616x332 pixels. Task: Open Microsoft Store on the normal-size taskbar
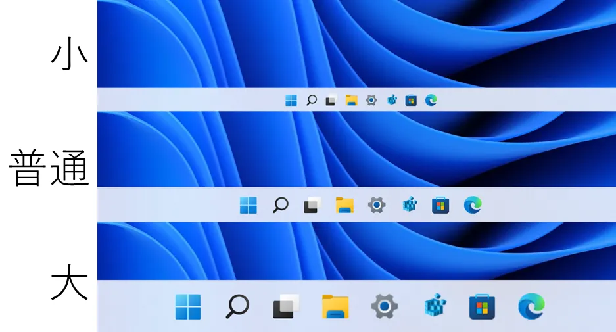click(x=440, y=205)
